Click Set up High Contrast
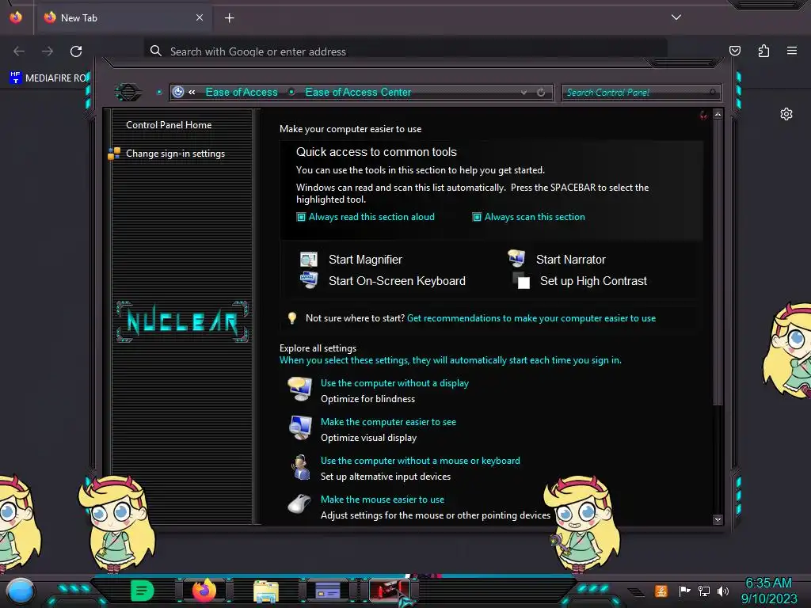 (x=593, y=281)
